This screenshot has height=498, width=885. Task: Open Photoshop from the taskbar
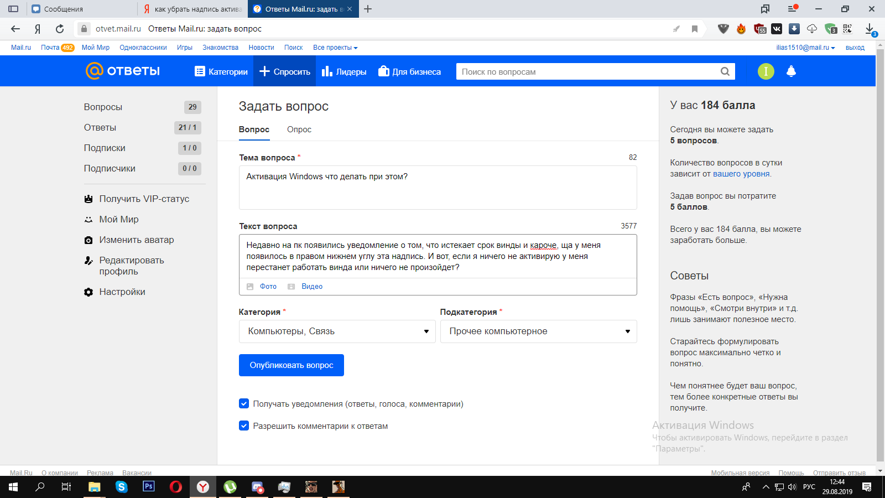click(x=149, y=487)
